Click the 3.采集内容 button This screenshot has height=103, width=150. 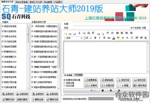[107, 85]
